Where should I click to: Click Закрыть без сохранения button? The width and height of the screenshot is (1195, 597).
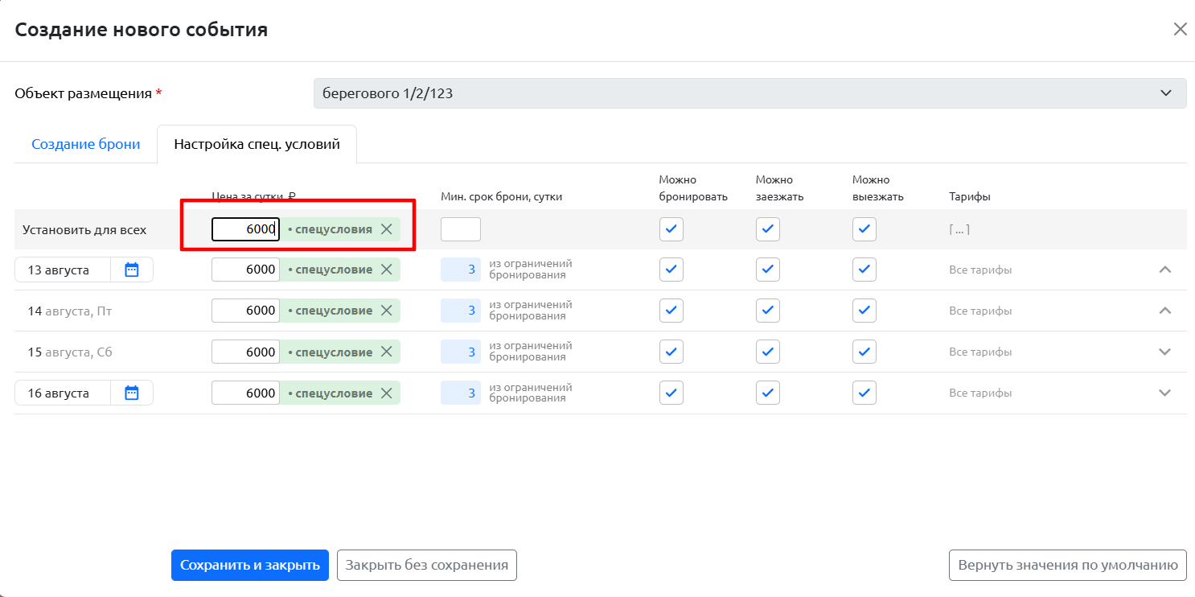(x=427, y=565)
